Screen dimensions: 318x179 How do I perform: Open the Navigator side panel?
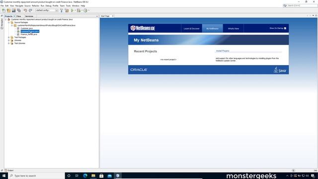point(2,23)
